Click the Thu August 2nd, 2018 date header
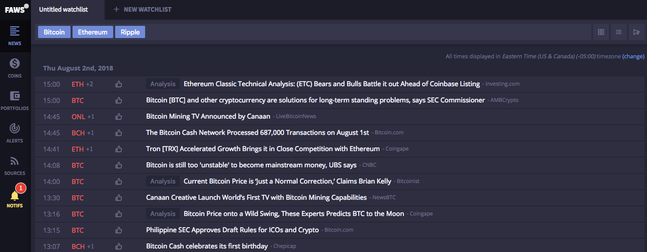 click(78, 68)
